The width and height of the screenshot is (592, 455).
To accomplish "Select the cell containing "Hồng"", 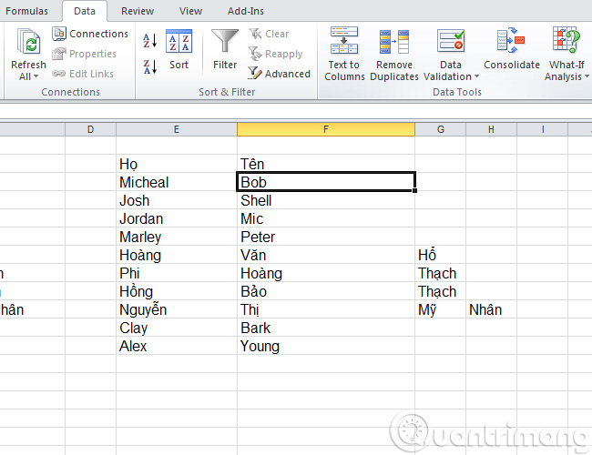I will tap(177, 291).
